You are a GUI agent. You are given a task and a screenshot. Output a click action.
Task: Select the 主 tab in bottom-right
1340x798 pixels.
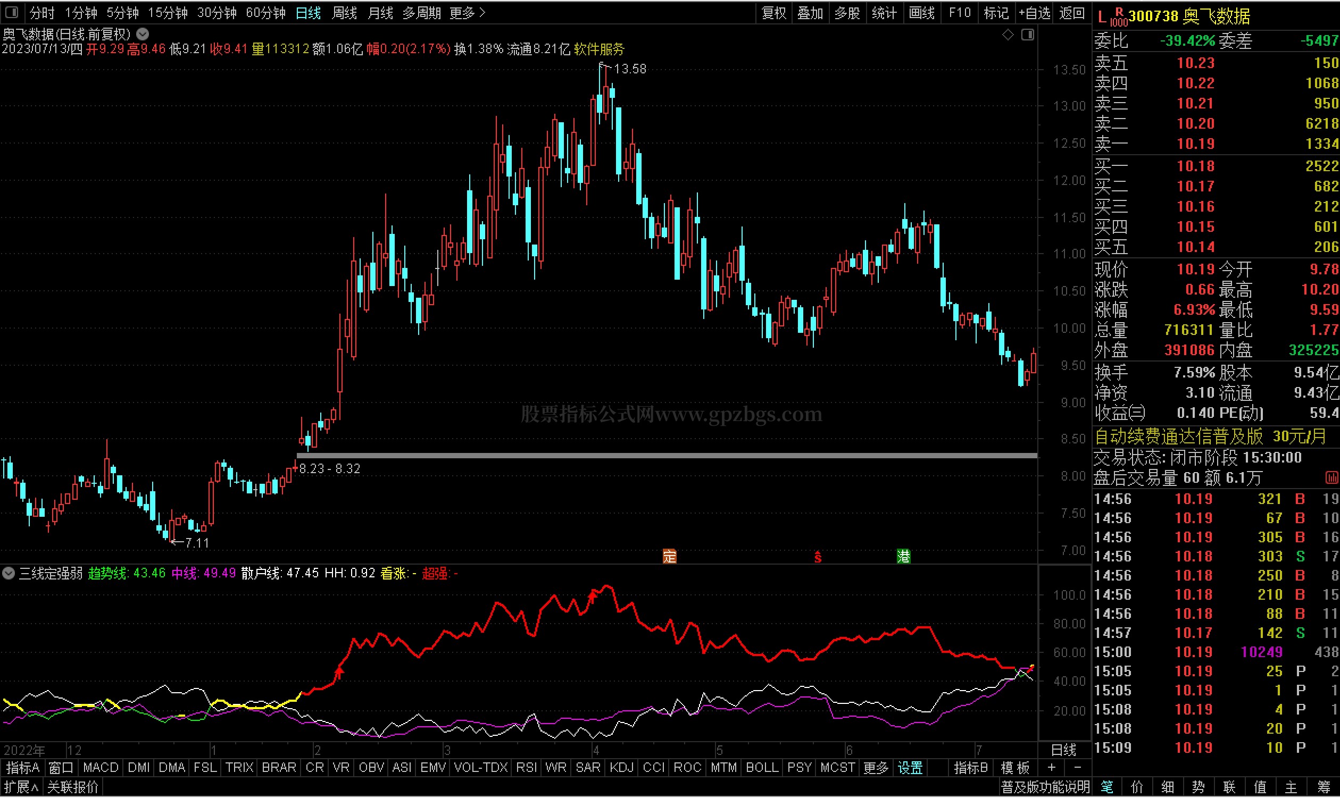click(x=1291, y=788)
